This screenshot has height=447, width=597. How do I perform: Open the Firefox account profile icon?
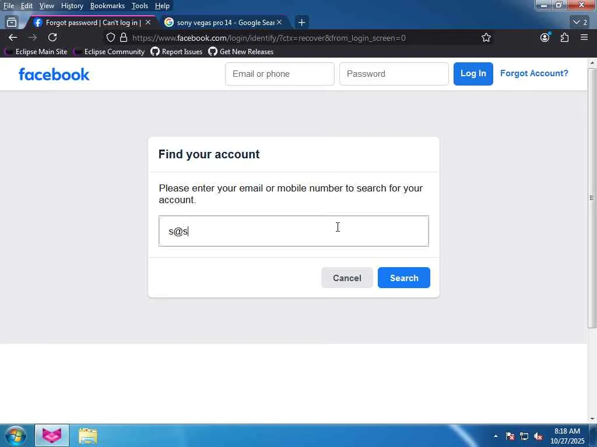pos(545,37)
